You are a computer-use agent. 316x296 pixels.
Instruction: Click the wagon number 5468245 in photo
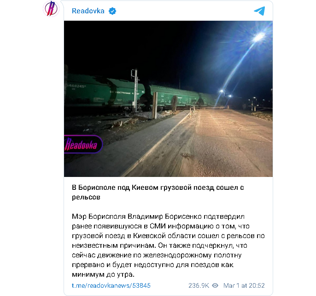pyautogui.click(x=76, y=86)
